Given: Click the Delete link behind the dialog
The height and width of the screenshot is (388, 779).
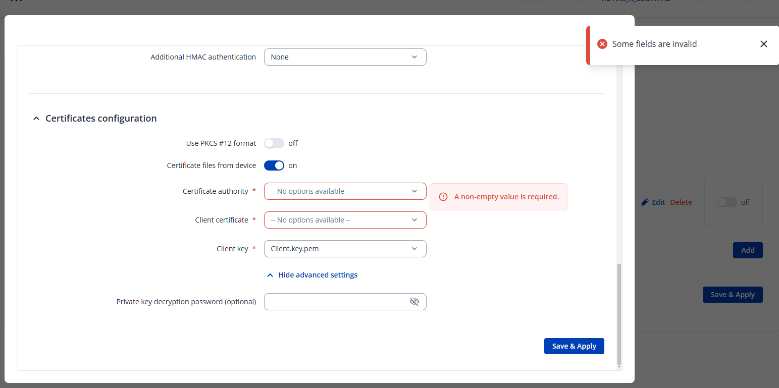Looking at the screenshot, I should 681,202.
